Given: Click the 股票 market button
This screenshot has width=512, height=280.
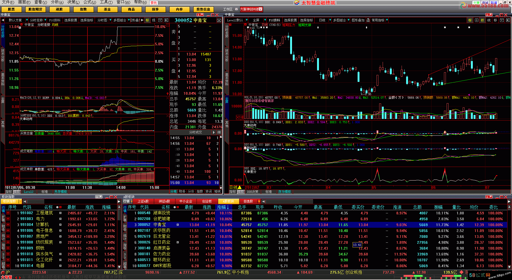Looking at the screenshot, I should coord(11,9).
